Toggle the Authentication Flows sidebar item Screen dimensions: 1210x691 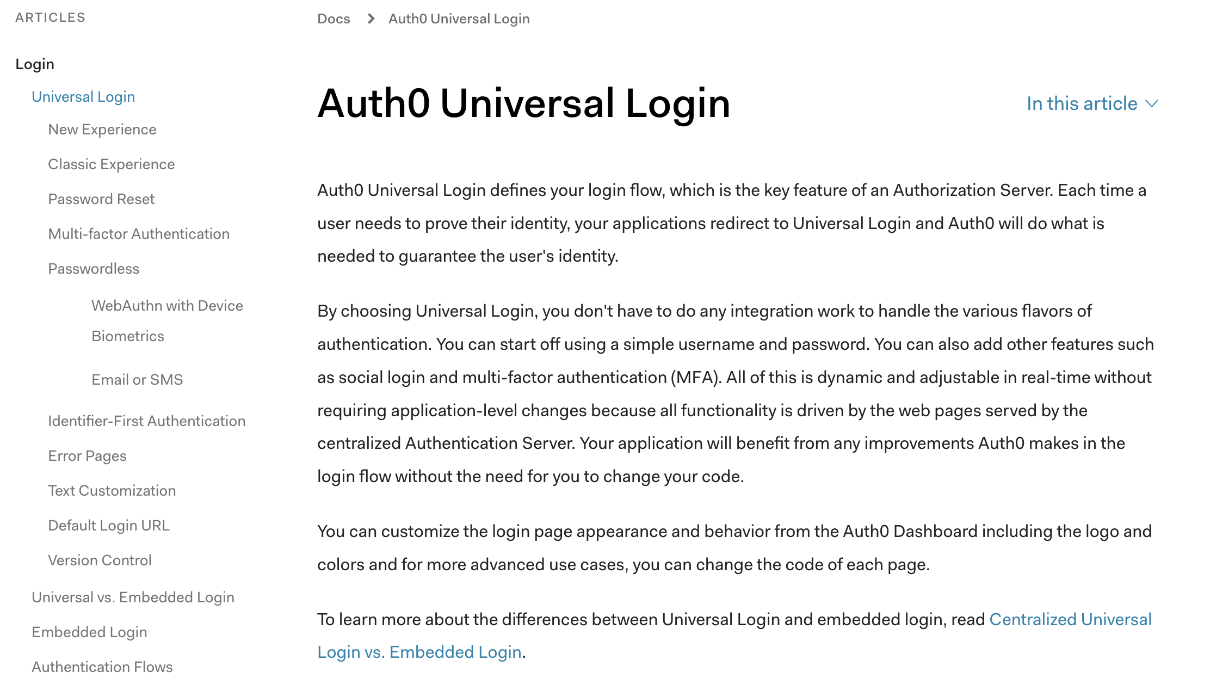click(x=102, y=667)
